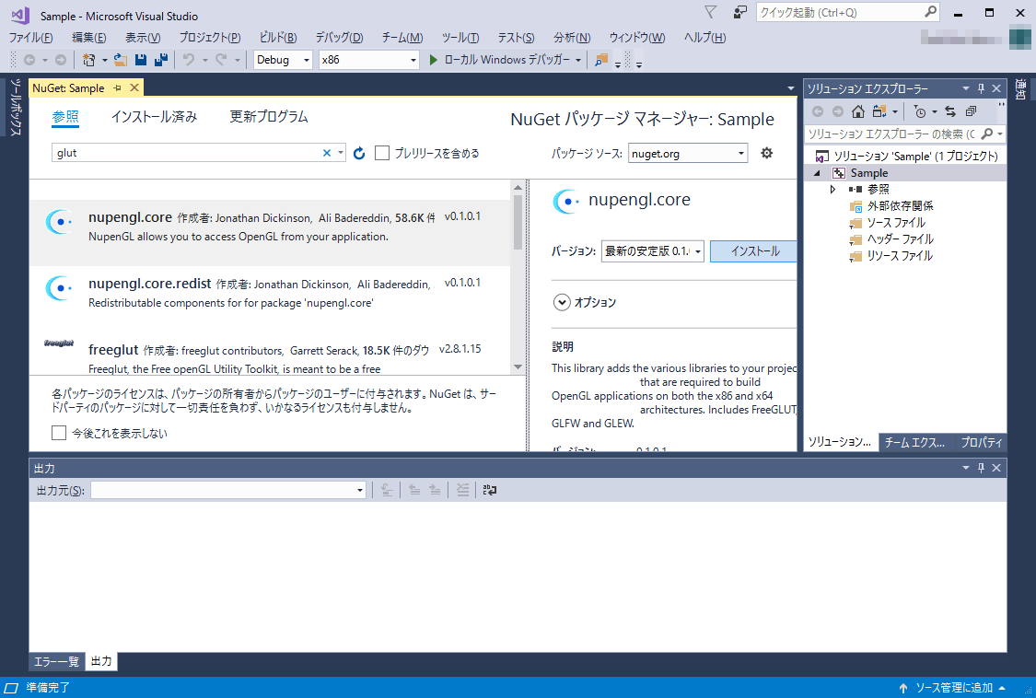The height and width of the screenshot is (698, 1036).
Task: Click the New Project toolbar icon
Action: 88,60
